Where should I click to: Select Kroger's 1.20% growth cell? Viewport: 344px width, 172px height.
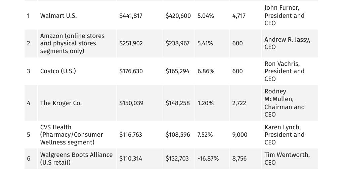206,103
